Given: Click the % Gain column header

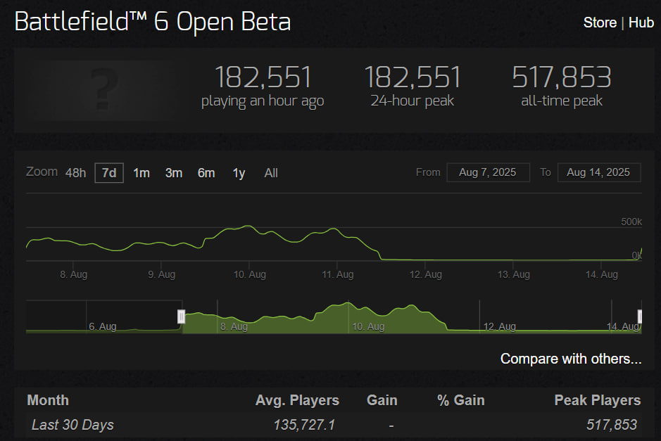Looking at the screenshot, I should 461,400.
